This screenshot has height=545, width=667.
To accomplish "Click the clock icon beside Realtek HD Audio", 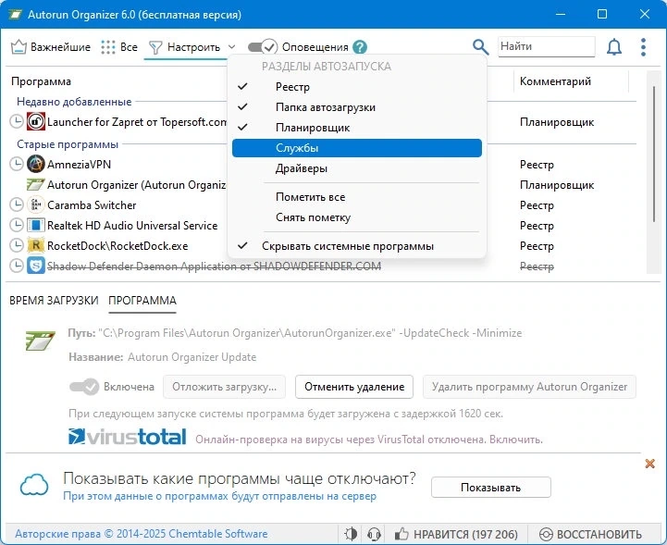I will (16, 225).
